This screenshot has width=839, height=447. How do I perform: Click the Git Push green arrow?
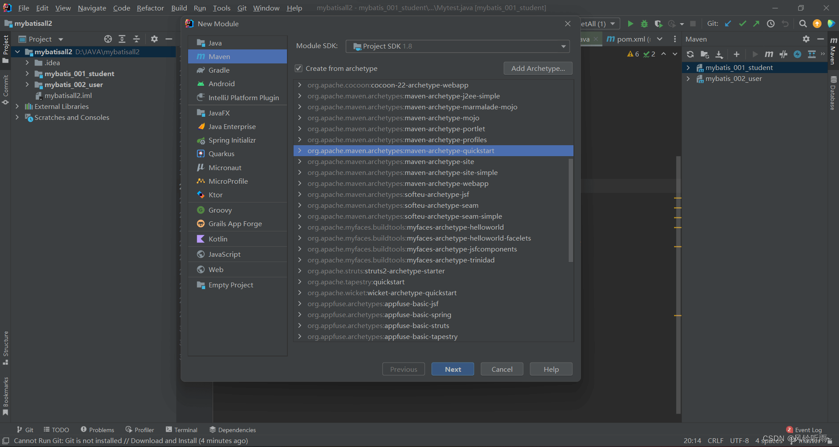(x=756, y=24)
